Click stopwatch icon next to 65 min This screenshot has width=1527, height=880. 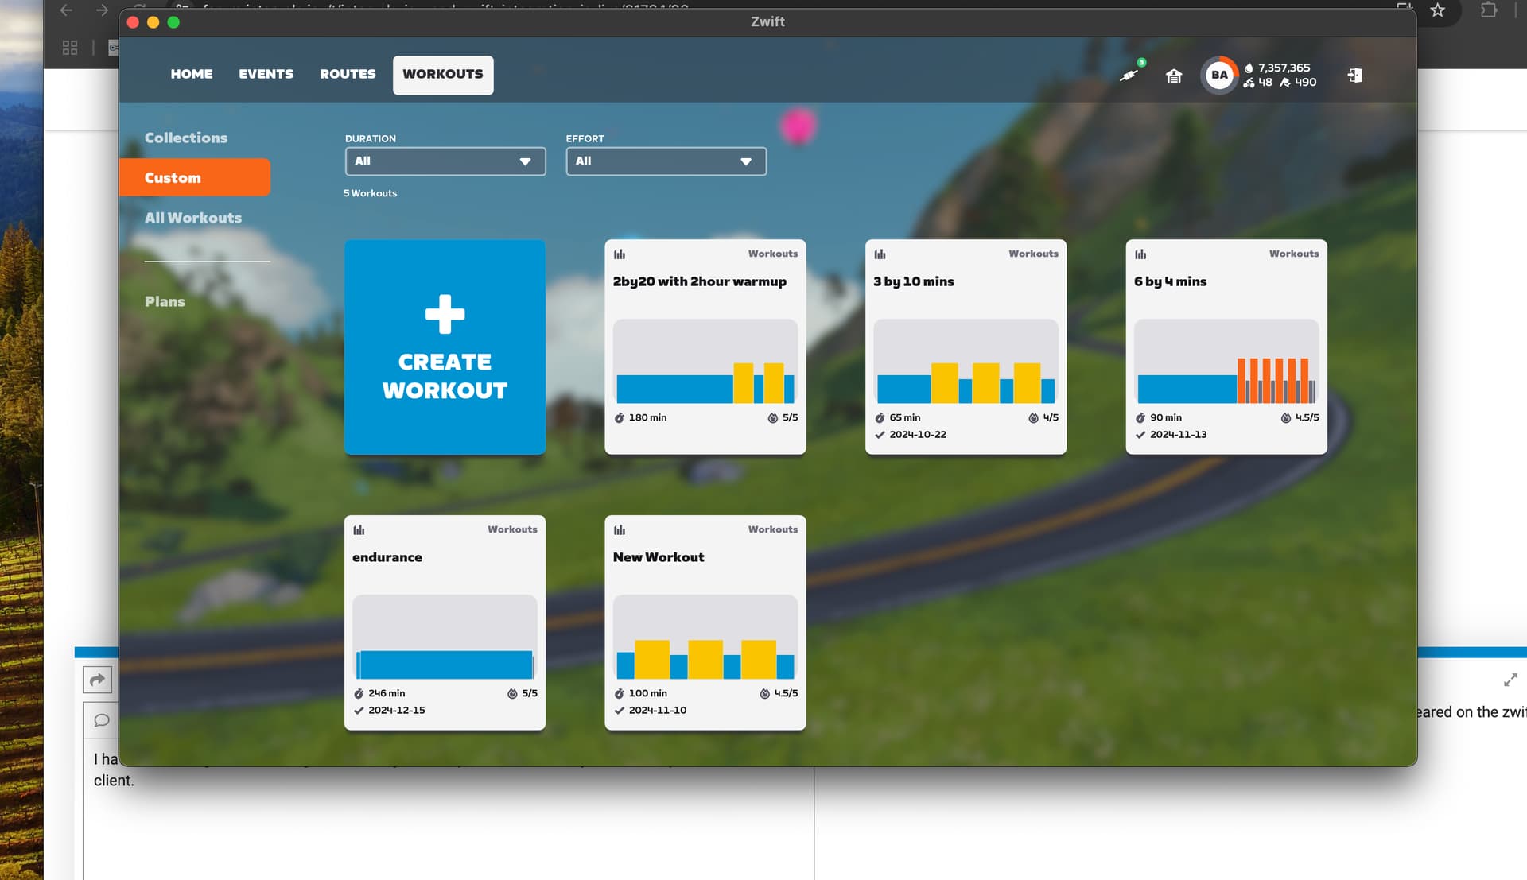click(x=880, y=418)
